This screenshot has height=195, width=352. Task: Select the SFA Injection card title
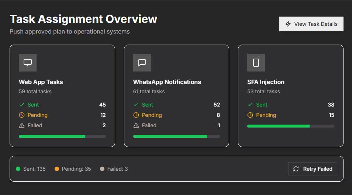(266, 82)
